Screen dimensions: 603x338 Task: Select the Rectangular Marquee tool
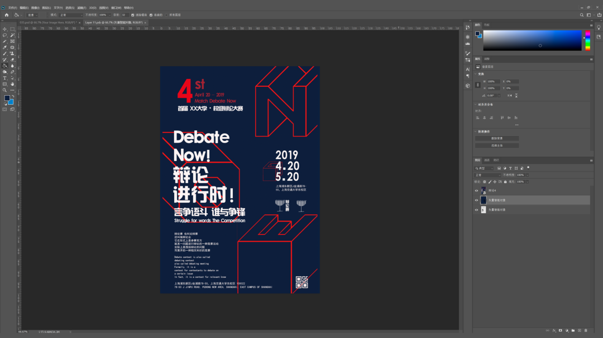click(12, 29)
